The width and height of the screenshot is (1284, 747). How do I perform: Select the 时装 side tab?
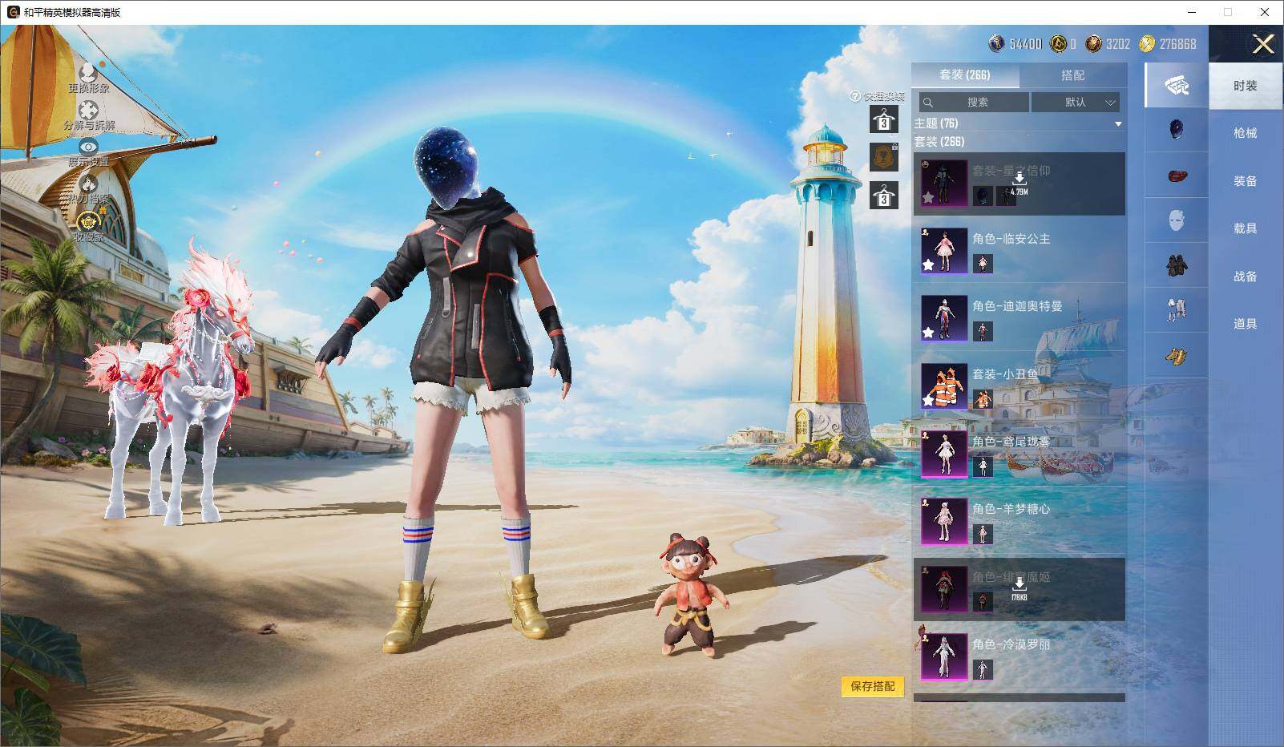coord(1246,86)
